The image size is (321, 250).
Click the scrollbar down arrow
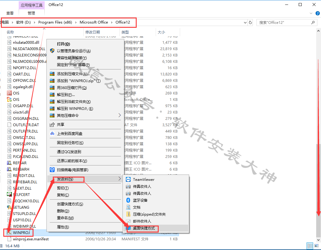point(318,239)
